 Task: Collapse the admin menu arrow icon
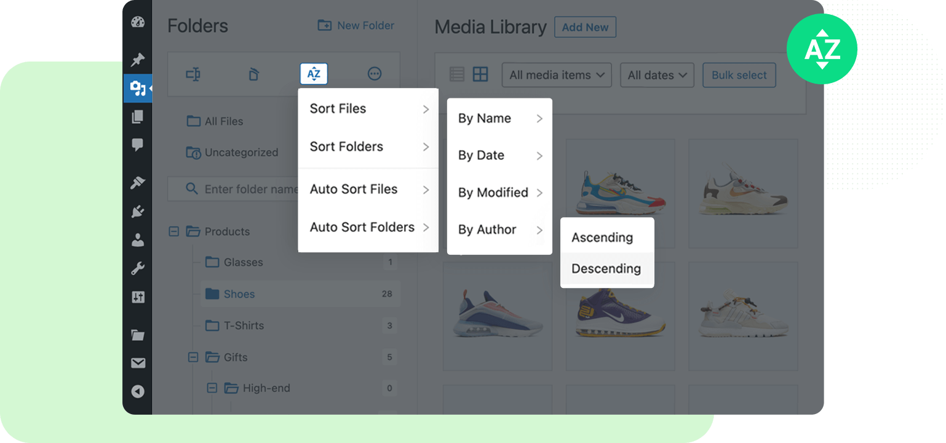138,391
